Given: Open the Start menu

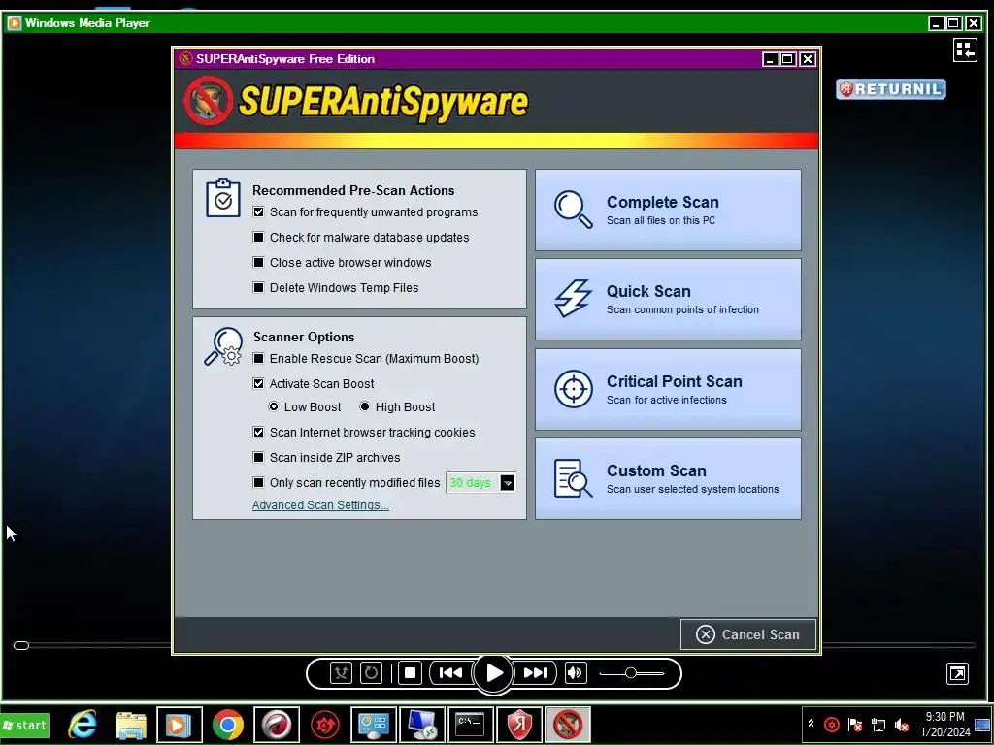Looking at the screenshot, I should 25,726.
